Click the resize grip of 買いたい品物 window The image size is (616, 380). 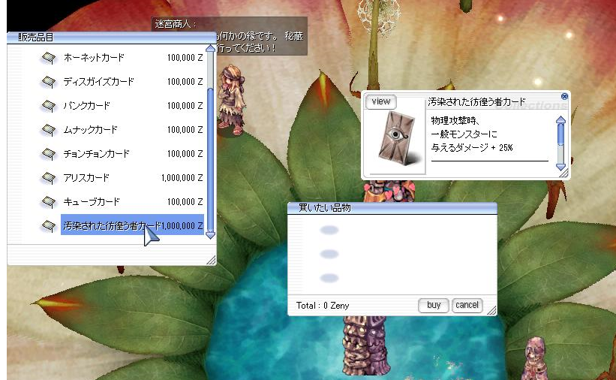coord(491,310)
